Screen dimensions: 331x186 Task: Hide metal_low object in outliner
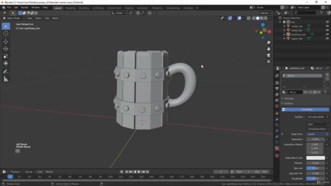327,30
